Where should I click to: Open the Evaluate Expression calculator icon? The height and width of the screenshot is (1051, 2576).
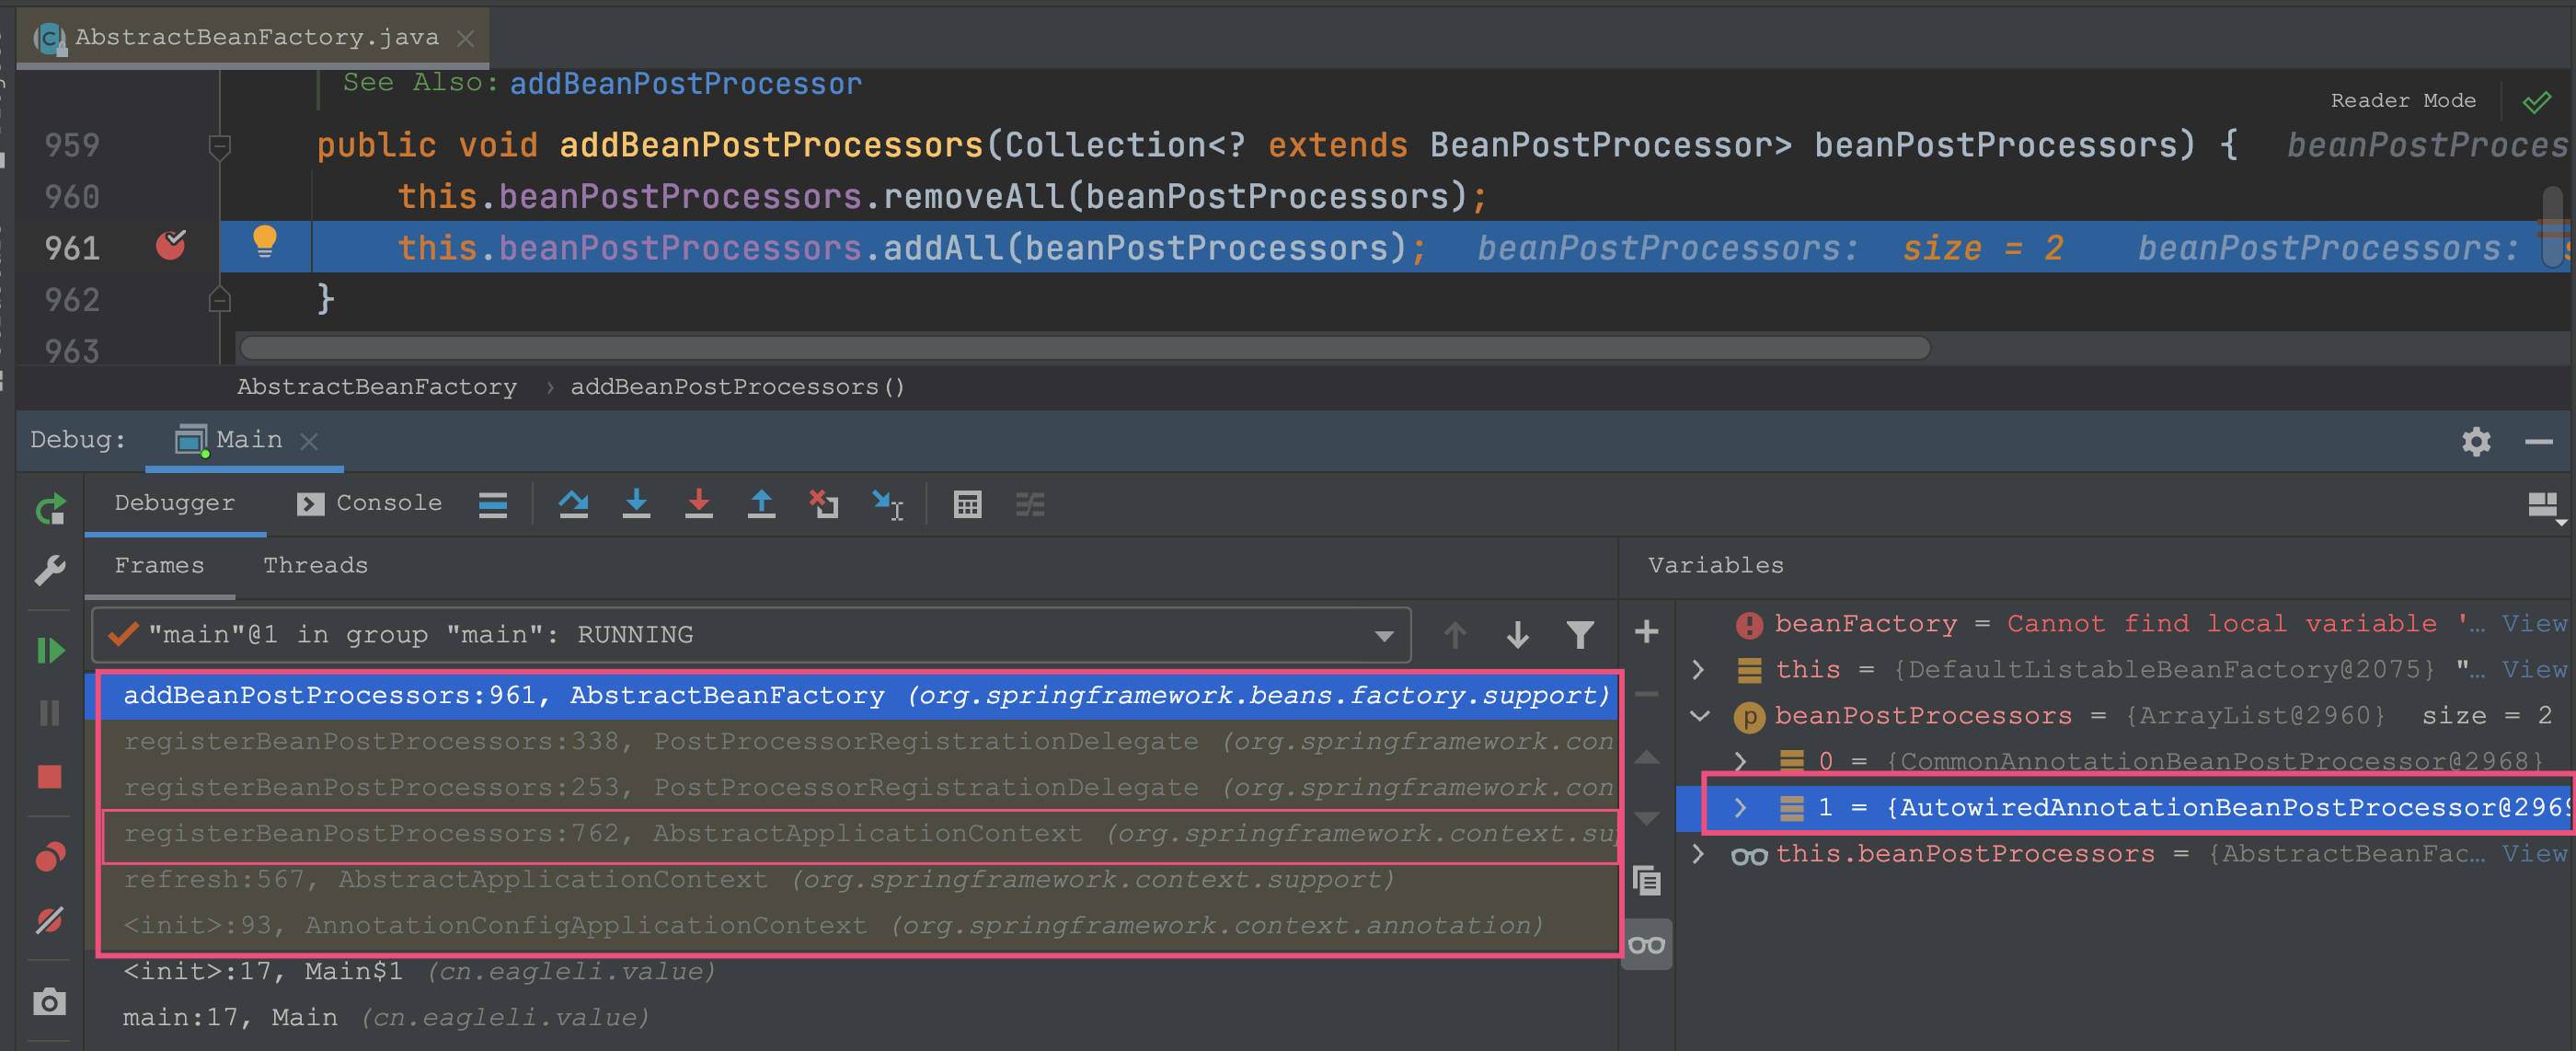click(967, 504)
